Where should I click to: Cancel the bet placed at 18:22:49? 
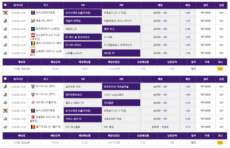coord(220,143)
